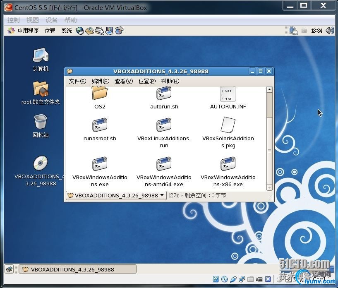Click VirtualBox video capture status icon

coord(259,279)
